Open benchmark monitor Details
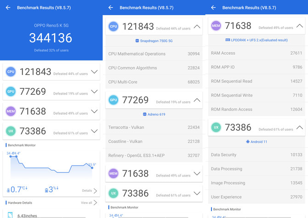 [90, 191]
